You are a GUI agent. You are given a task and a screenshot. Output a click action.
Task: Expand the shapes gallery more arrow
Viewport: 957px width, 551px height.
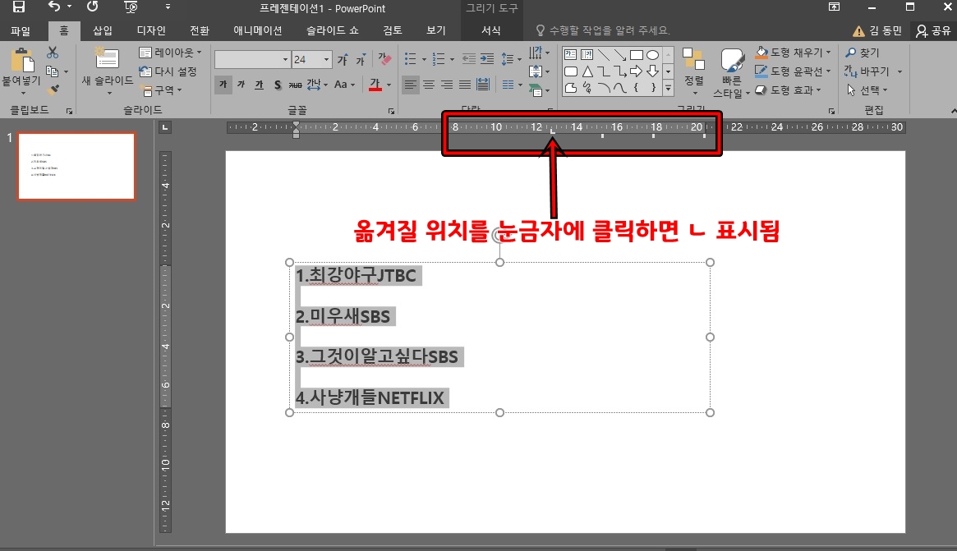(x=669, y=89)
